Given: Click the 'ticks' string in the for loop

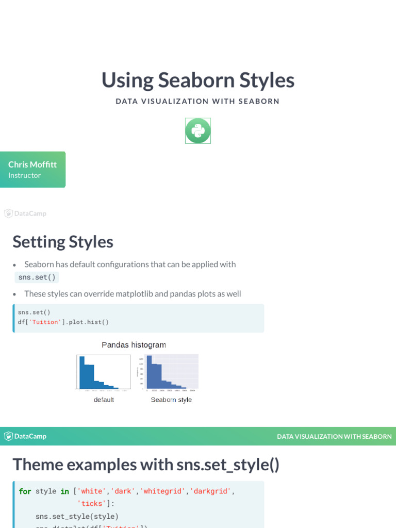Looking at the screenshot, I should 92,504.
